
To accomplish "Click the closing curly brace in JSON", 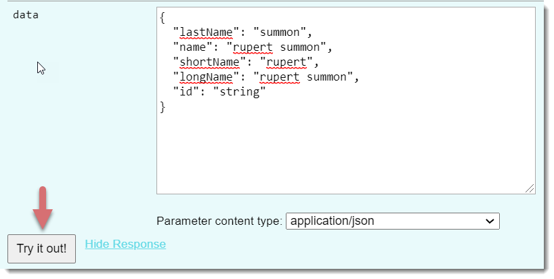I will coord(163,107).
